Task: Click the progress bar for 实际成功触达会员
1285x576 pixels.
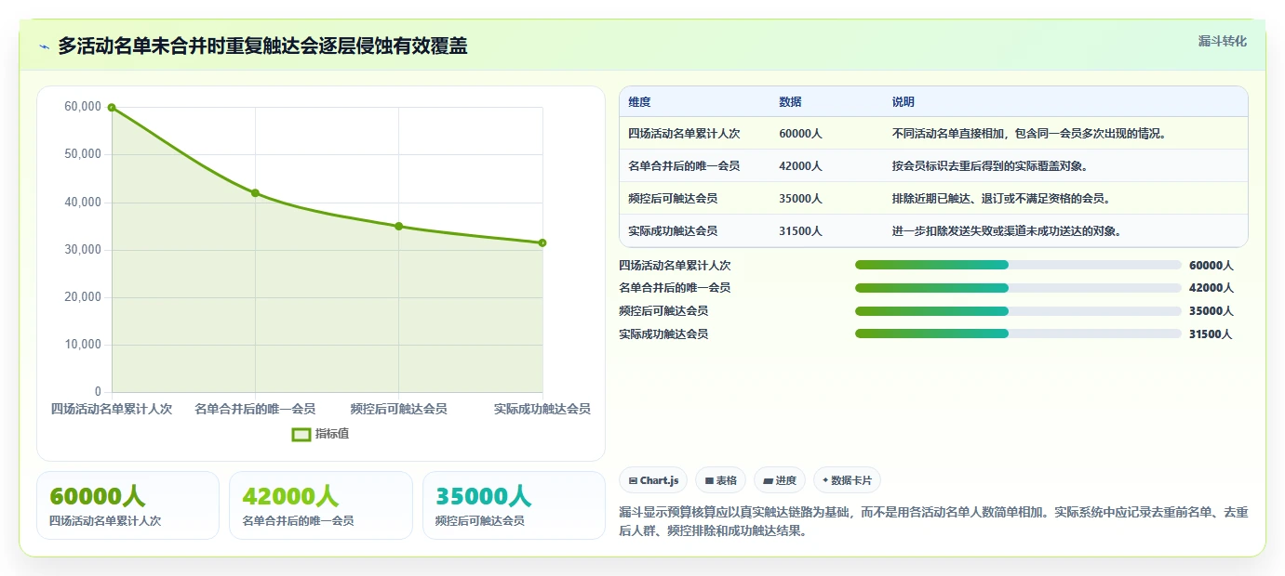Action: click(1018, 334)
